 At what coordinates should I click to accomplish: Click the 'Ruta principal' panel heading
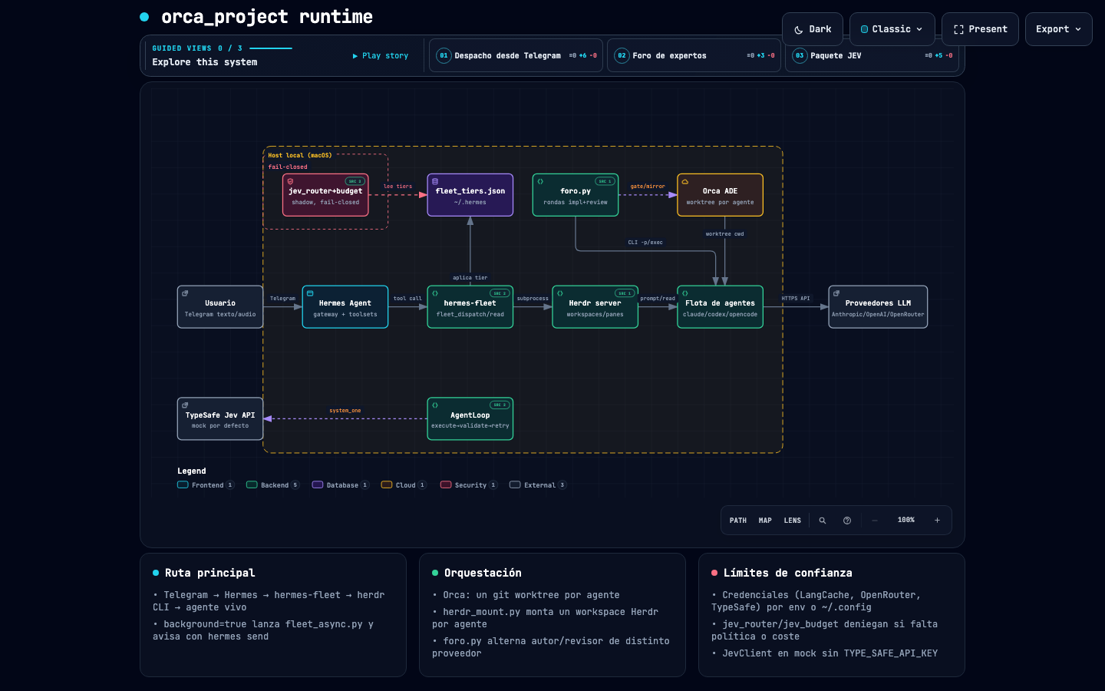tap(210, 573)
